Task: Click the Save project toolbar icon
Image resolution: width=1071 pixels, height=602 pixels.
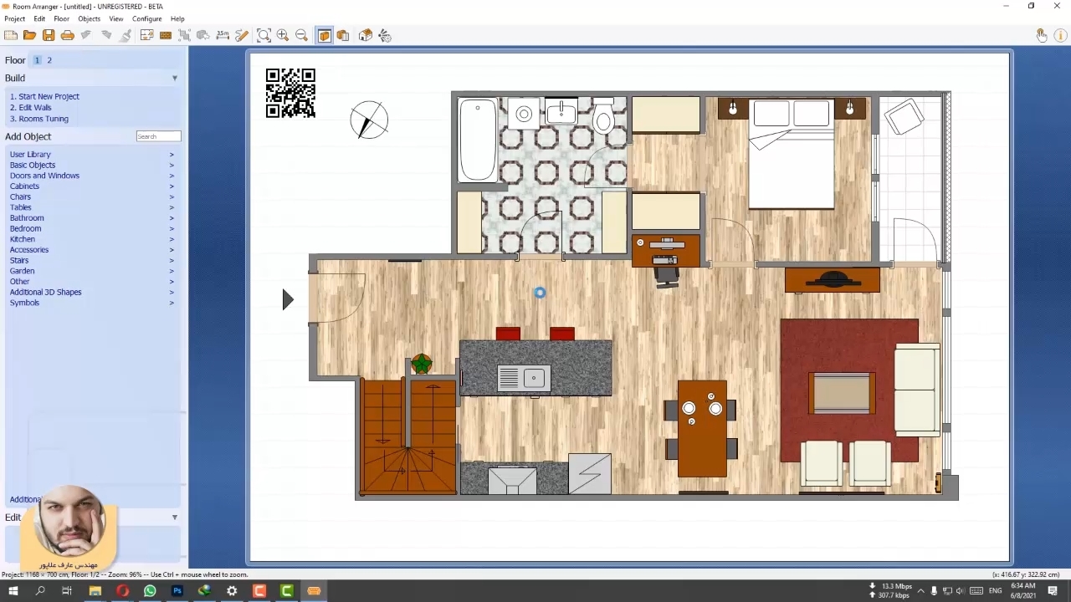Action: click(49, 35)
